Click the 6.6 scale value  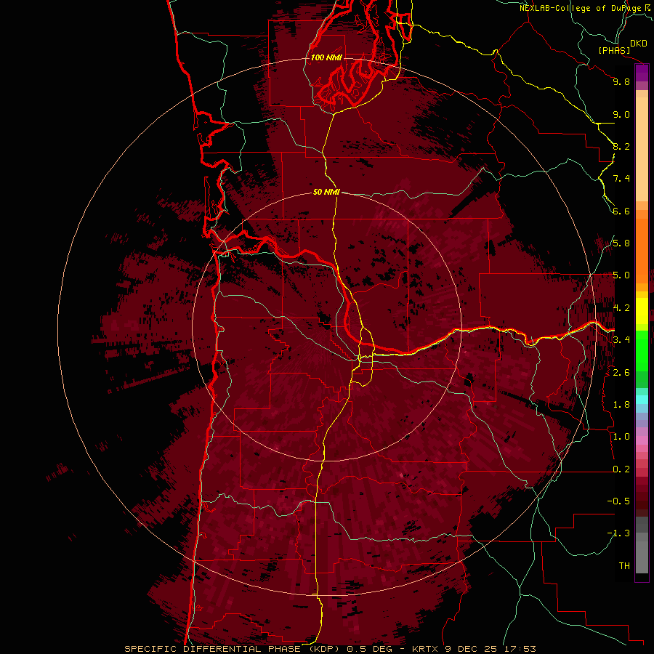point(621,211)
